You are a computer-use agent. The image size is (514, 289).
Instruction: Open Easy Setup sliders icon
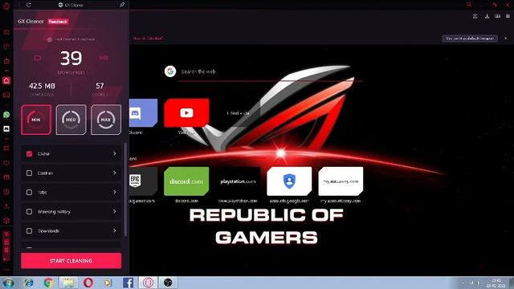508,16
